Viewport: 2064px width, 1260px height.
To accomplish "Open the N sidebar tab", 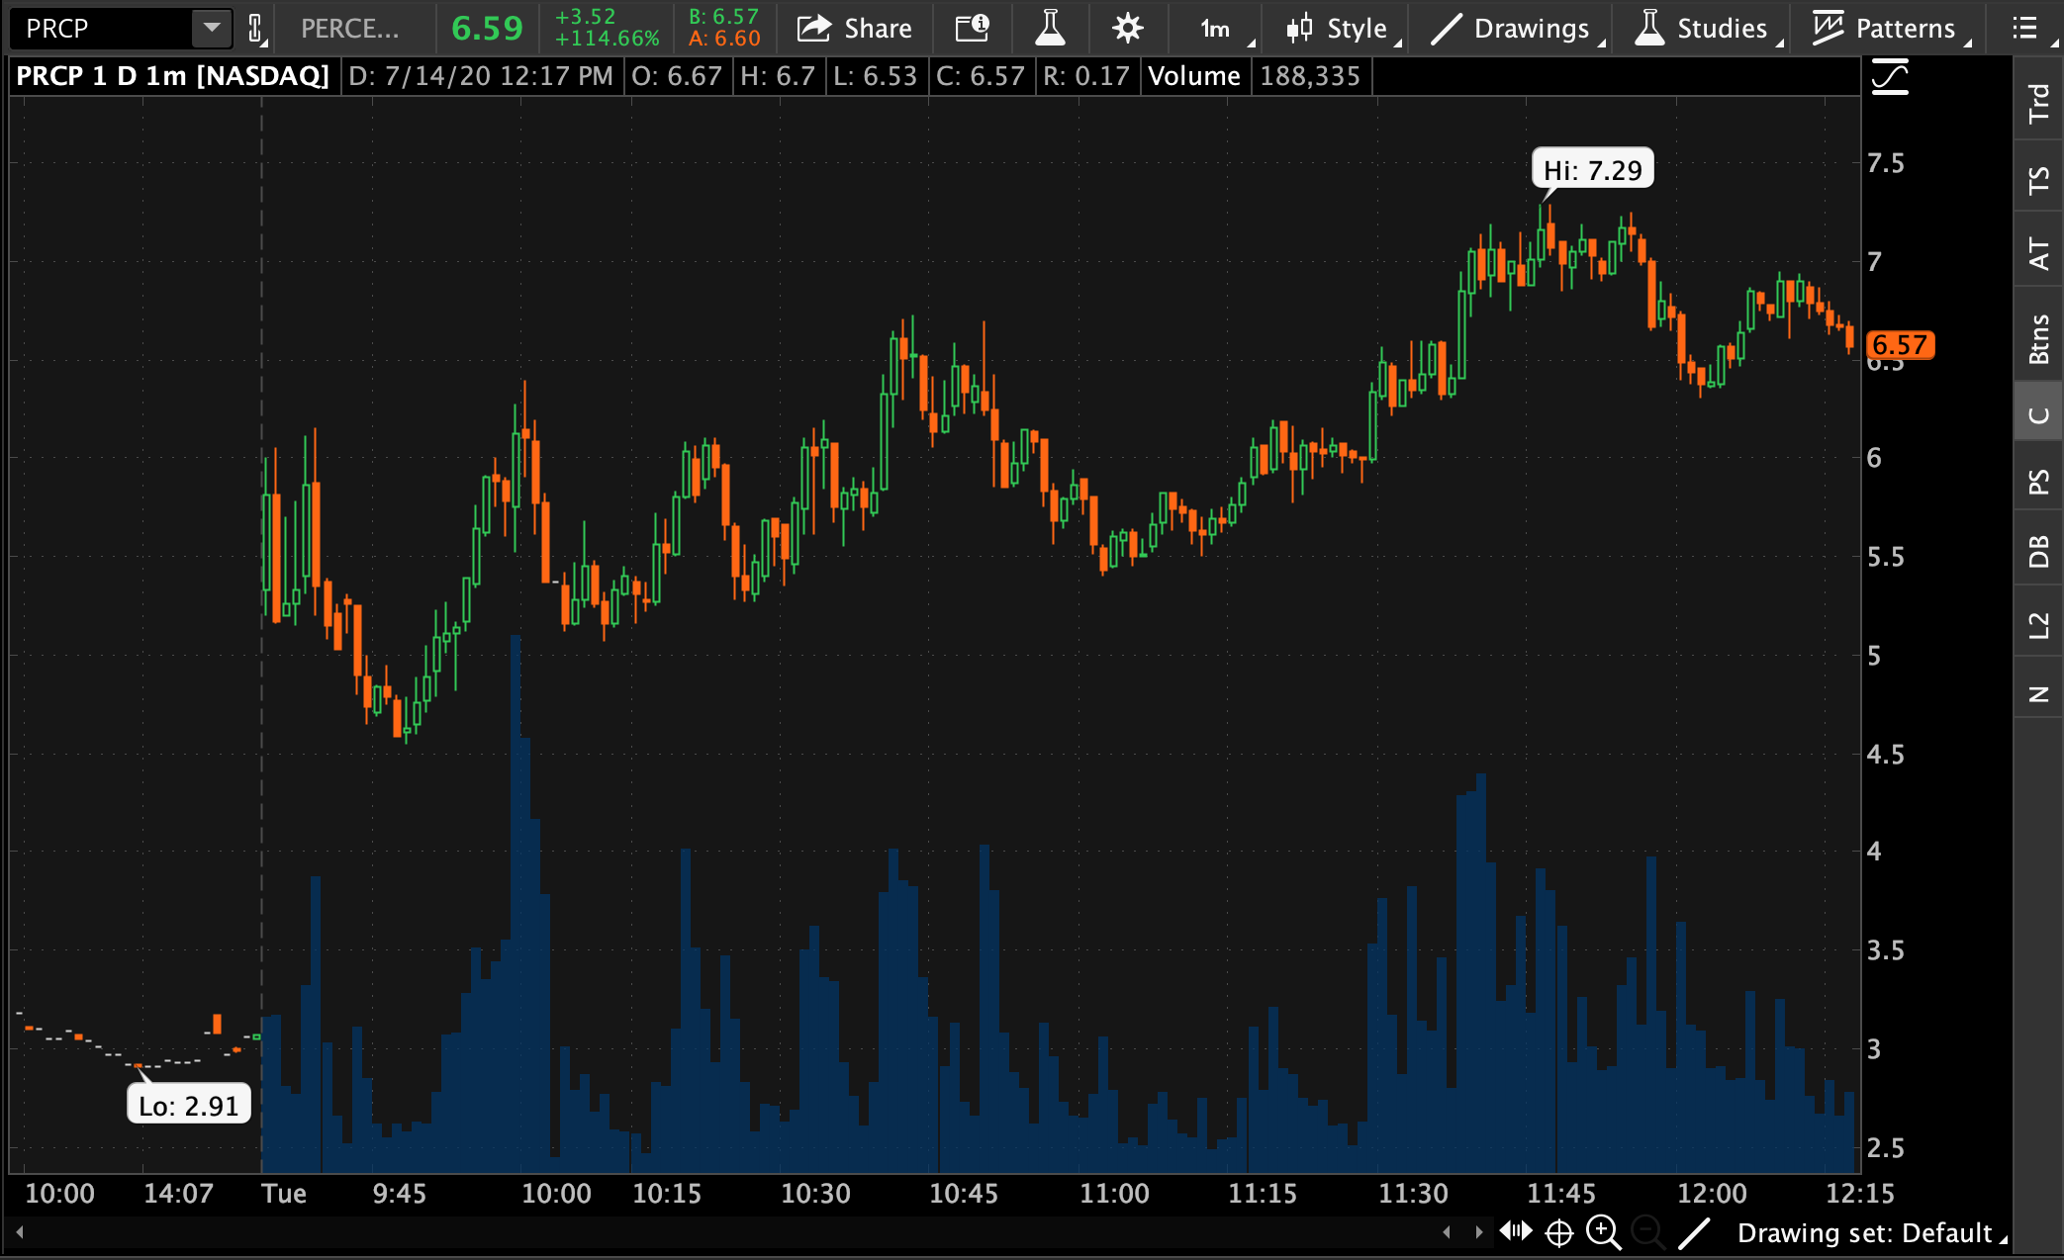I will 2038,694.
